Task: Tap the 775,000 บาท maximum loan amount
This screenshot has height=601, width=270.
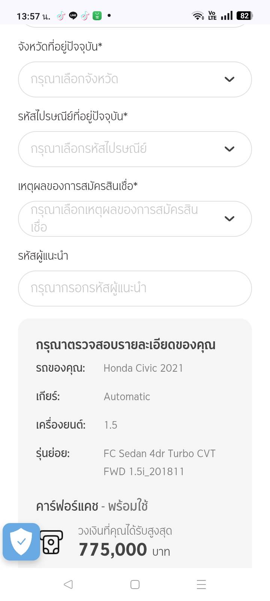Action: pyautogui.click(x=124, y=550)
